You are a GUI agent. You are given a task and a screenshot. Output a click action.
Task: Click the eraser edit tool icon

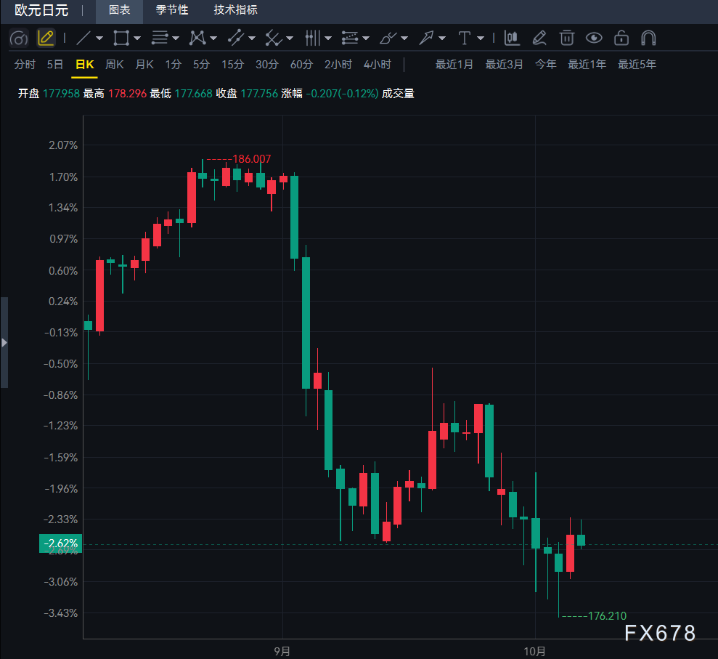point(539,38)
